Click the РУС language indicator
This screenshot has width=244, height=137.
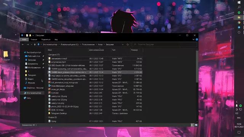[239, 118]
